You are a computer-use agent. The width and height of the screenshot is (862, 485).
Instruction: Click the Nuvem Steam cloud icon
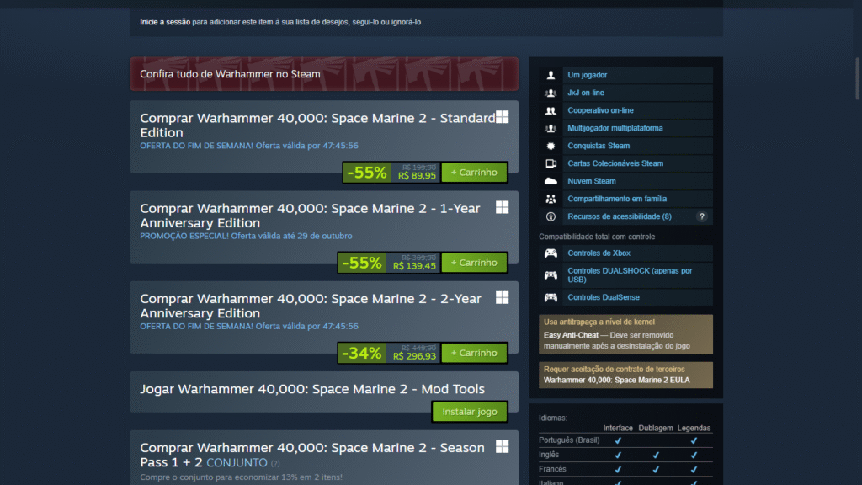pyautogui.click(x=551, y=181)
